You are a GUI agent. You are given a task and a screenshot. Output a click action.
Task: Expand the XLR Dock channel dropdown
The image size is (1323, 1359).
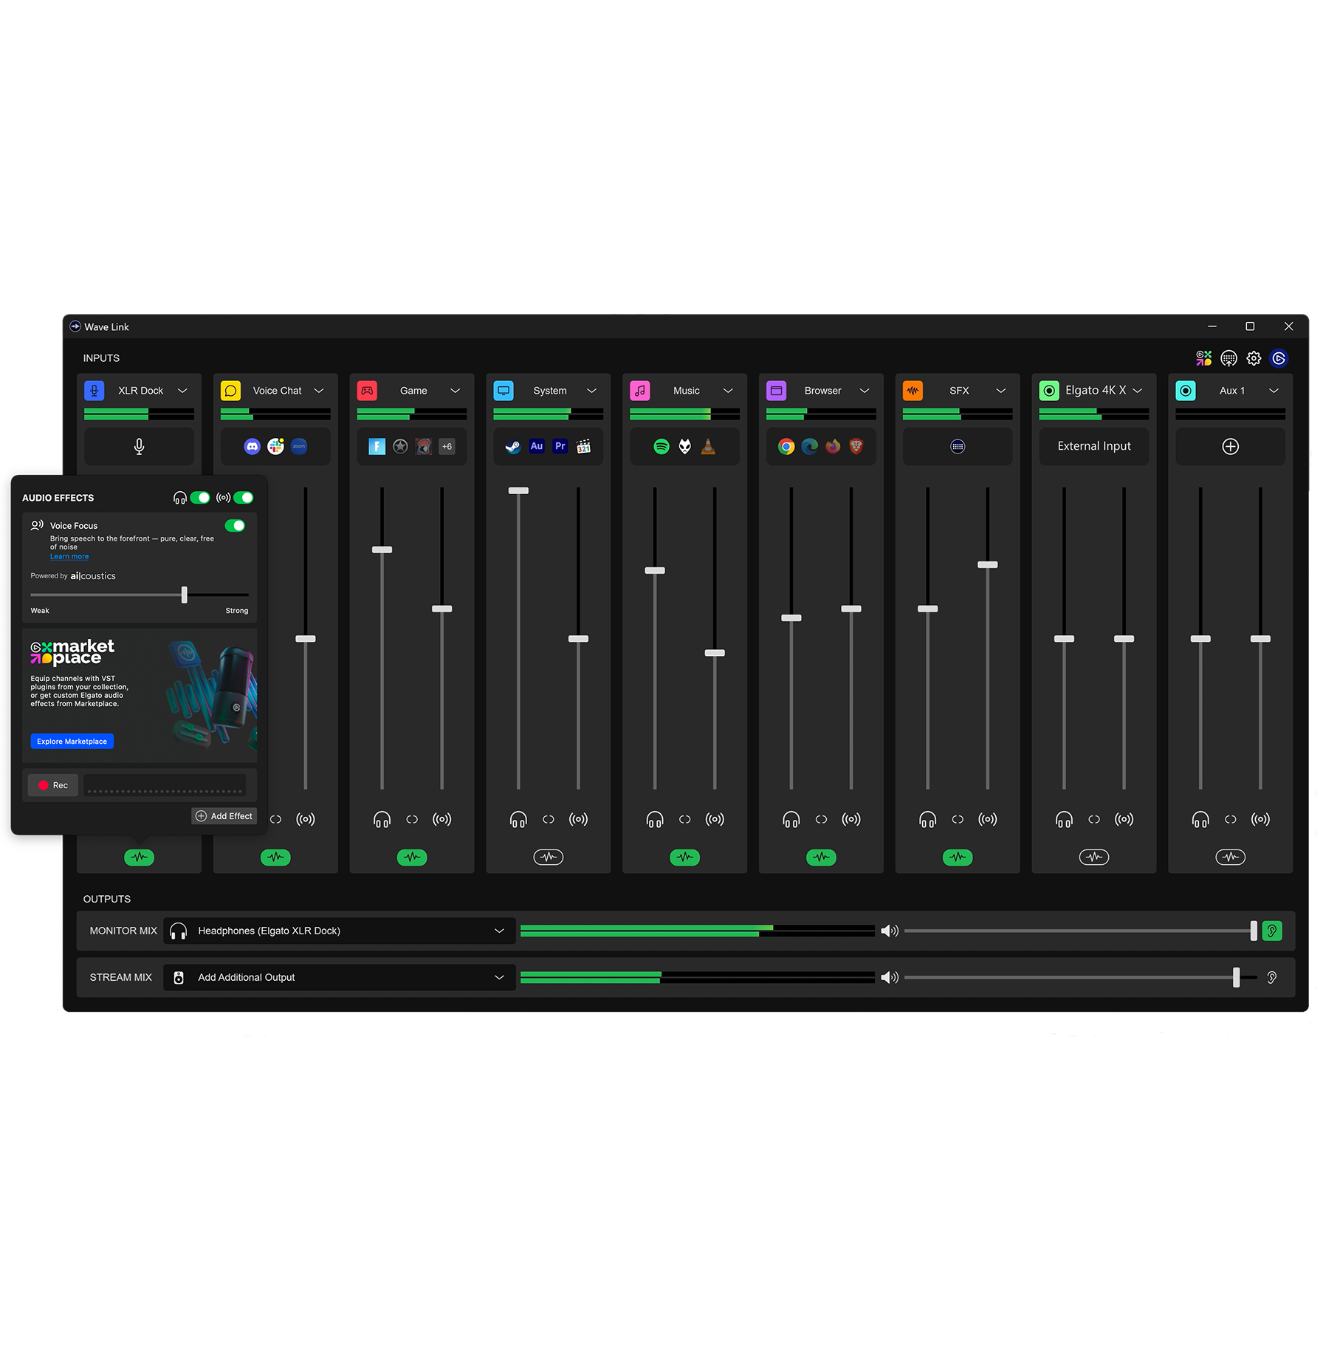pyautogui.click(x=182, y=391)
